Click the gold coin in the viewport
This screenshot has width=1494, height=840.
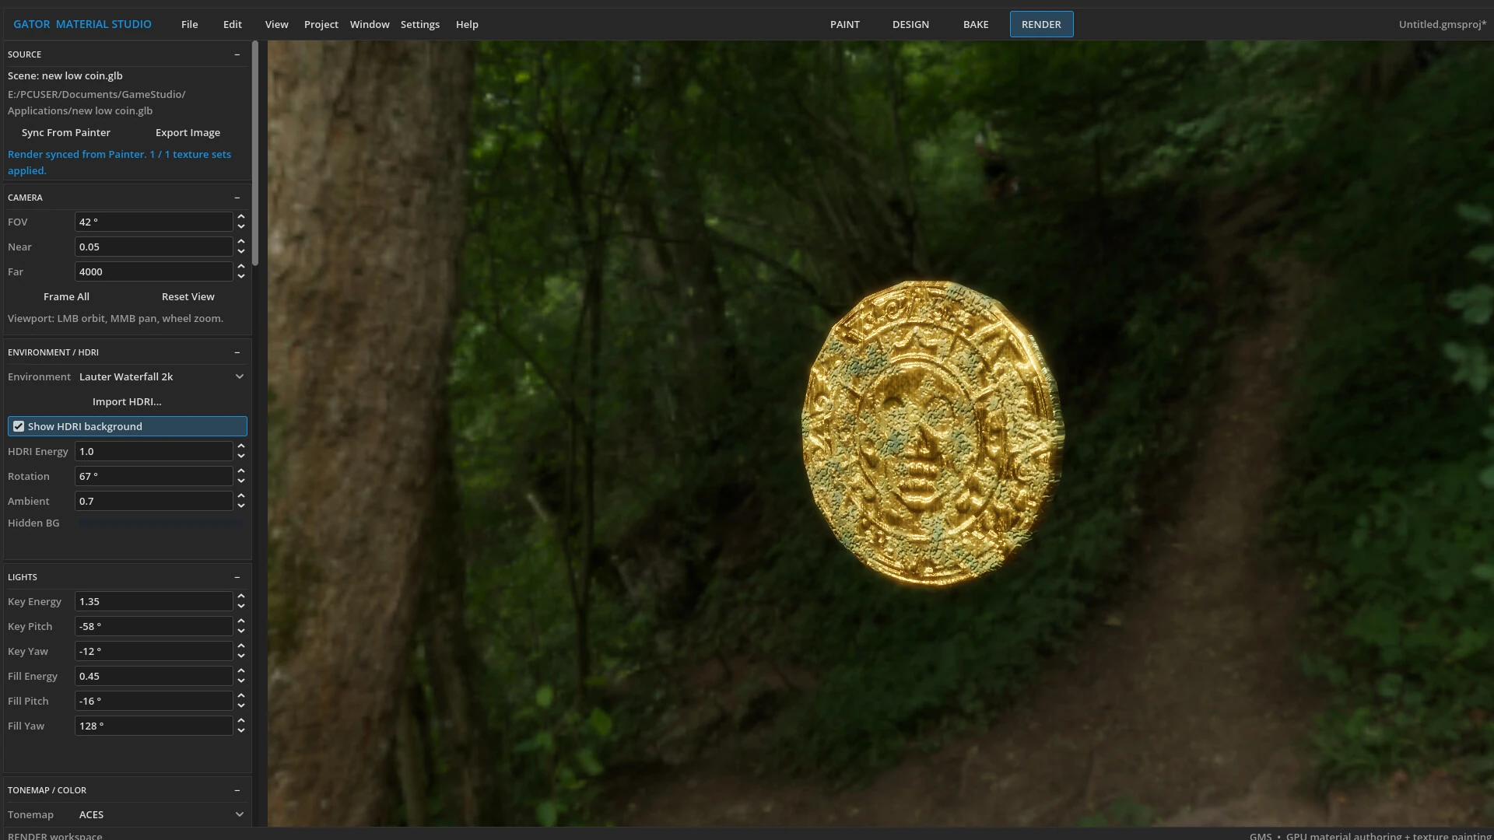(x=932, y=433)
